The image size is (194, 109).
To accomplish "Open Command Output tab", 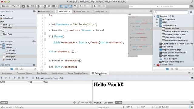I will 24,73.
